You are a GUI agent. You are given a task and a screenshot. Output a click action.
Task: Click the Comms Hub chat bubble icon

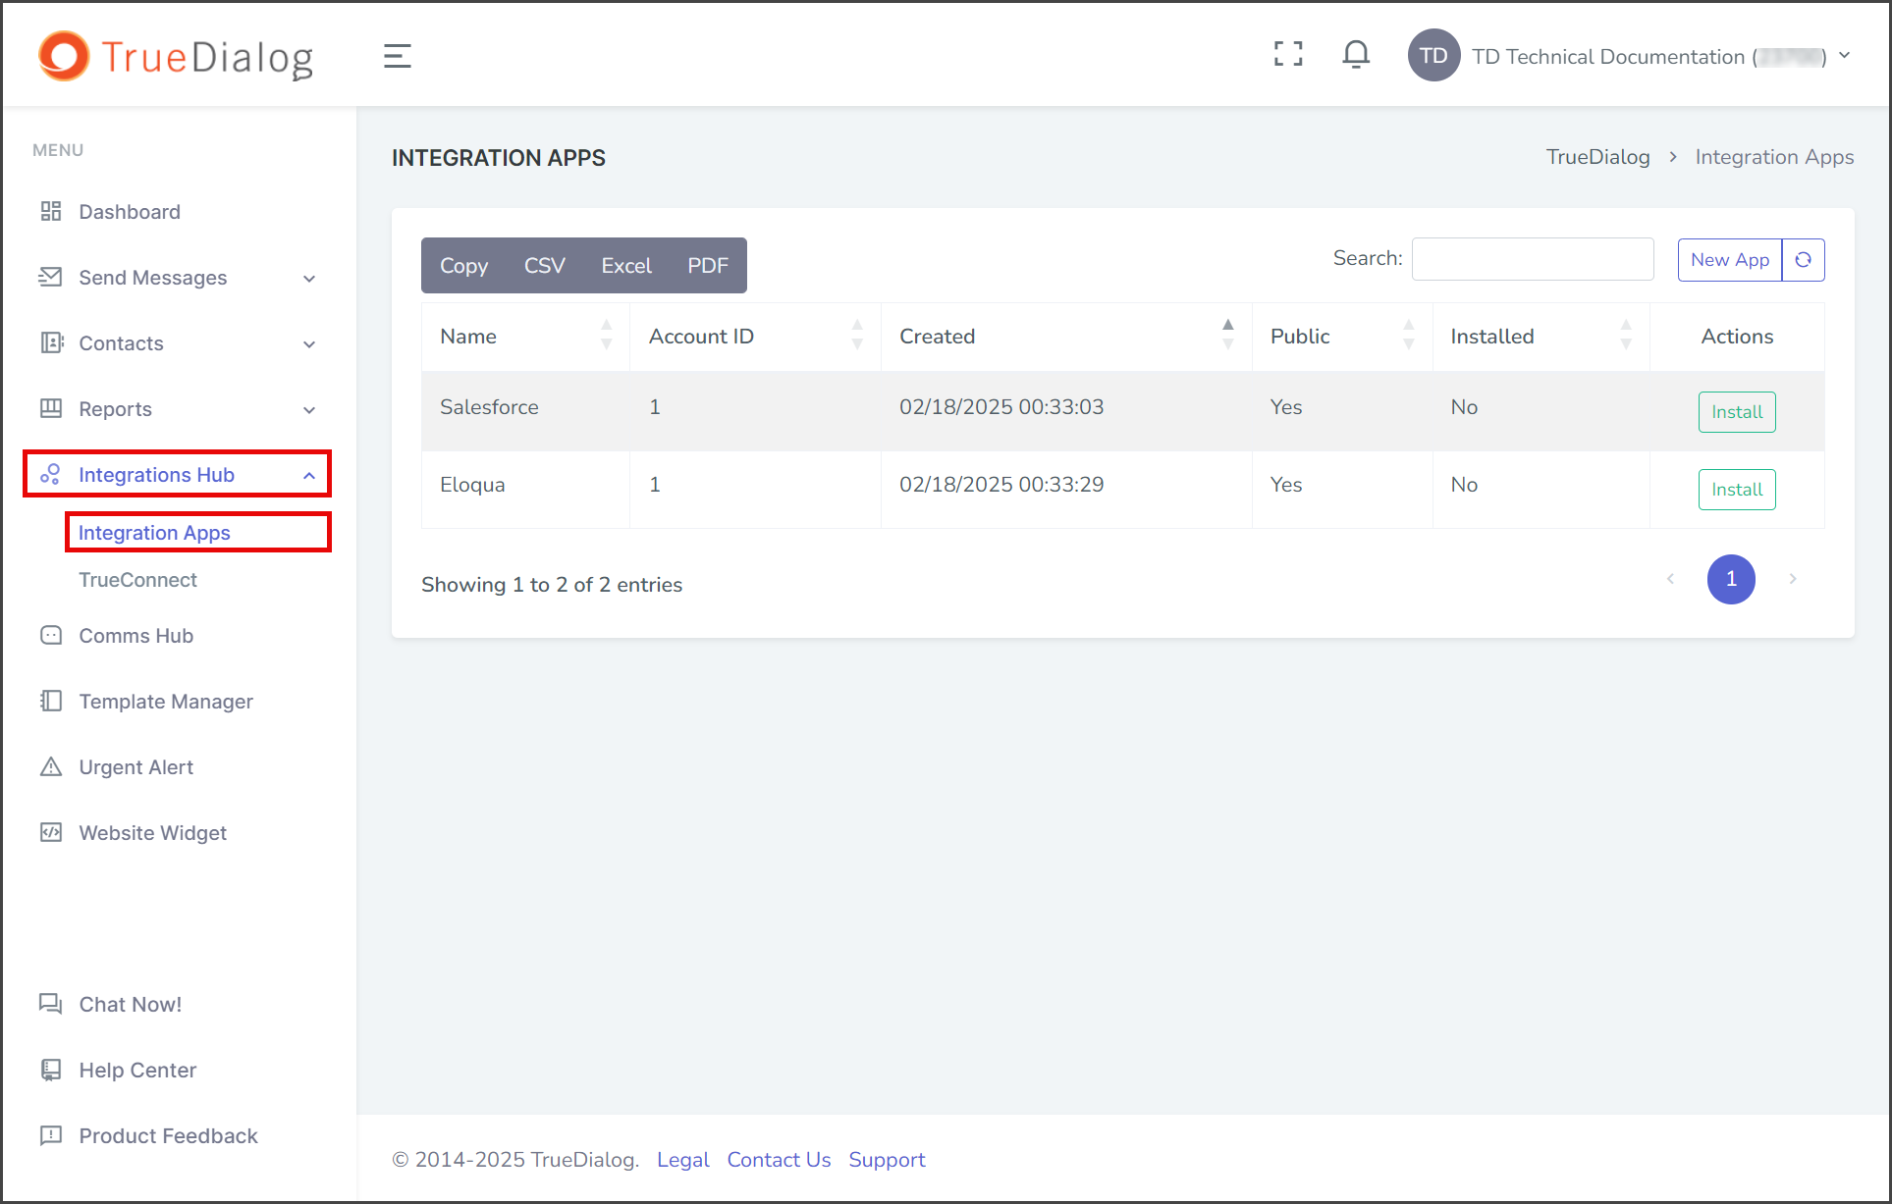click(51, 635)
